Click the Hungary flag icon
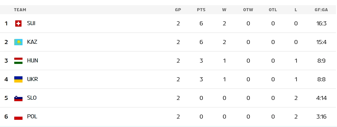 (x=18, y=61)
